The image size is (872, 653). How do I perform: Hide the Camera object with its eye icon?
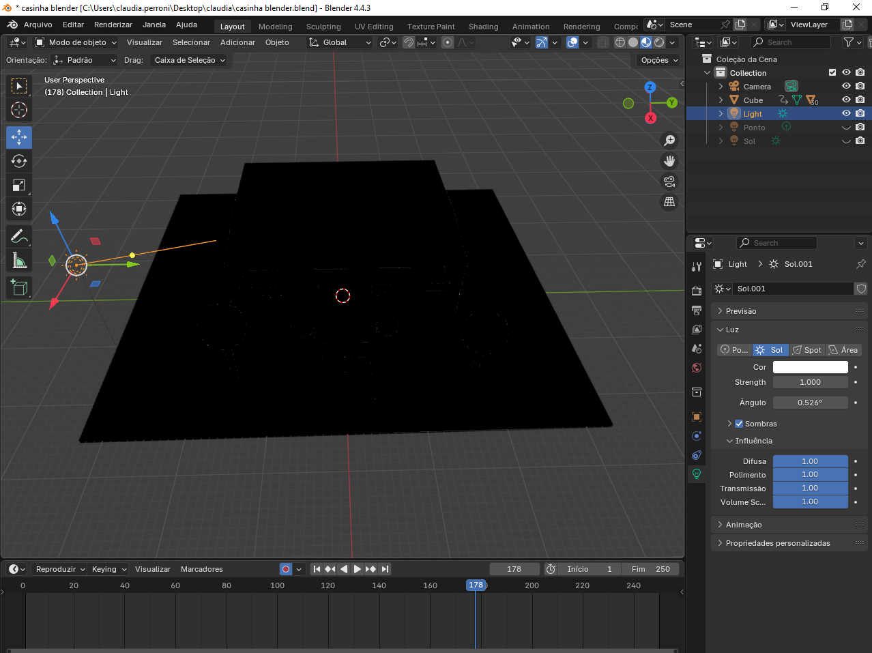tap(846, 86)
